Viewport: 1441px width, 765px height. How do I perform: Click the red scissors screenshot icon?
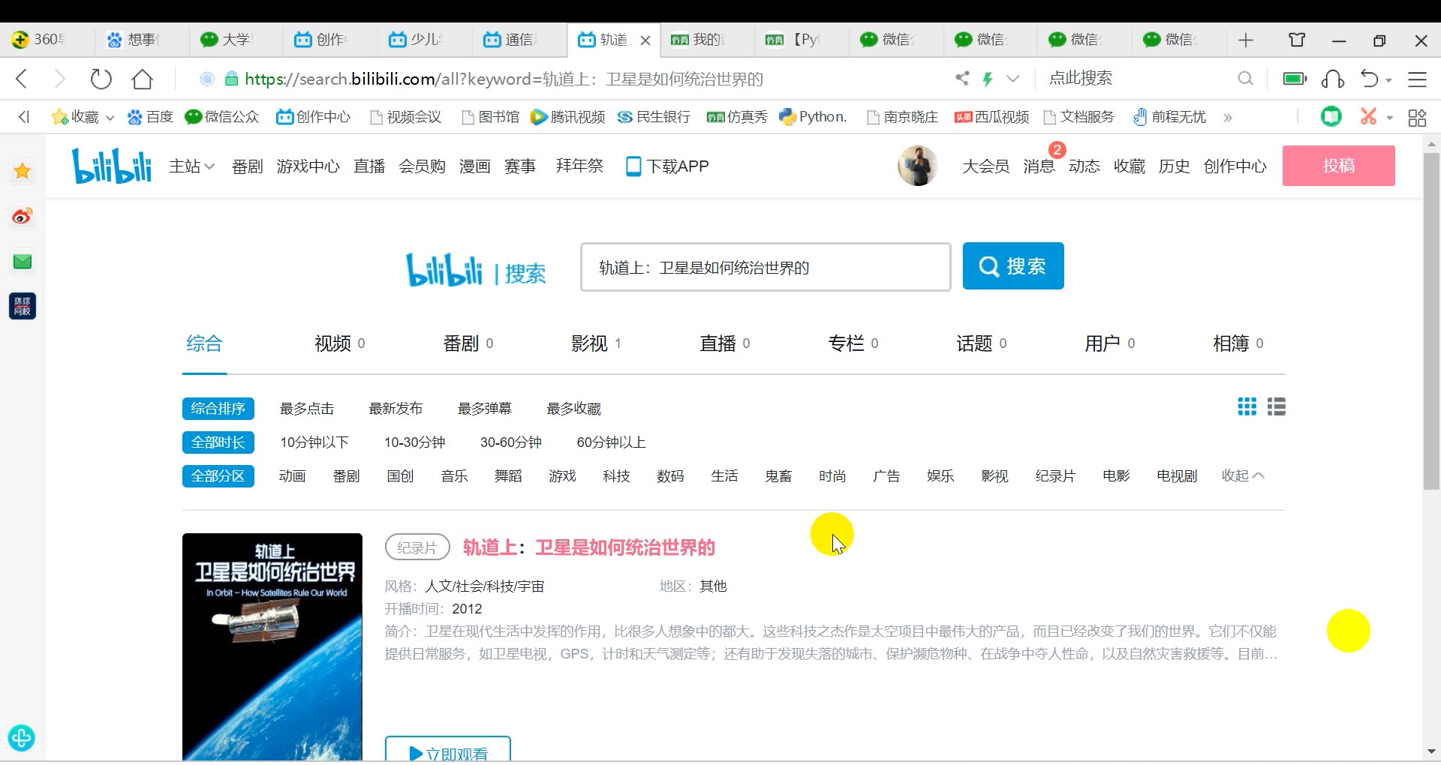[1369, 116]
